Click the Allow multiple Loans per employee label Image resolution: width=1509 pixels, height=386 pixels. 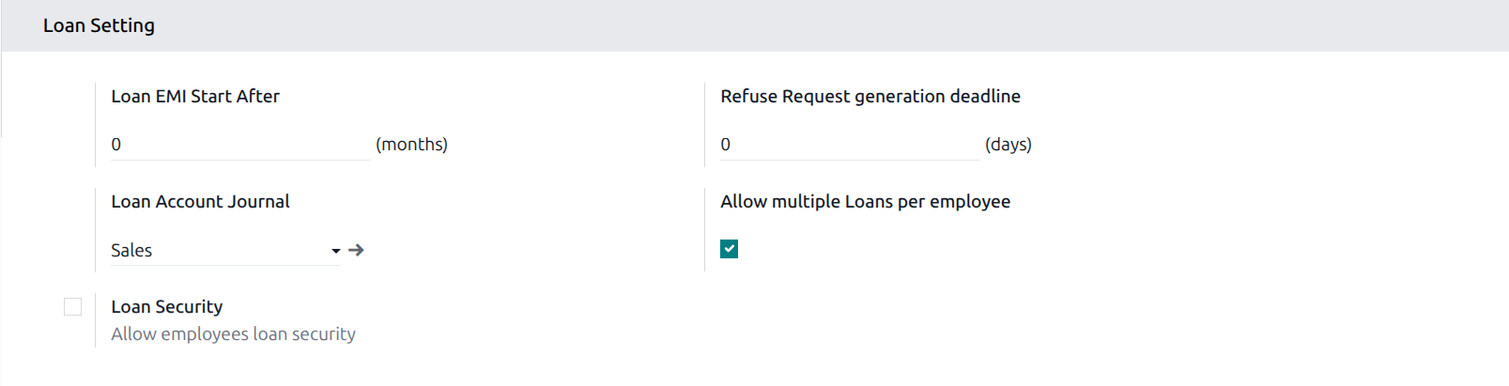coord(865,201)
